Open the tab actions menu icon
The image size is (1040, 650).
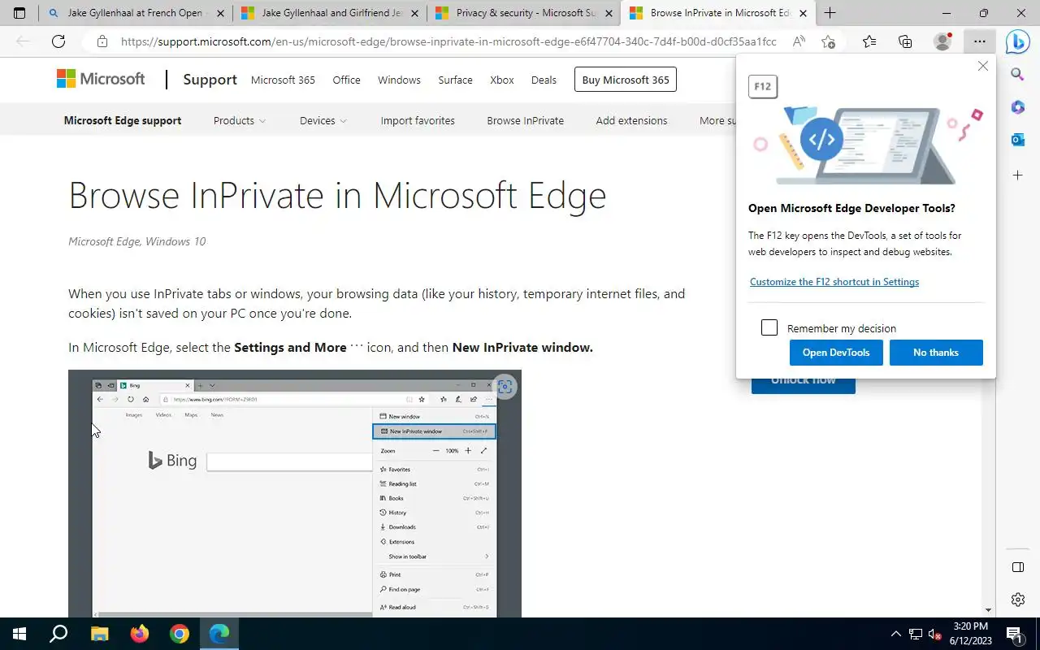19,13
